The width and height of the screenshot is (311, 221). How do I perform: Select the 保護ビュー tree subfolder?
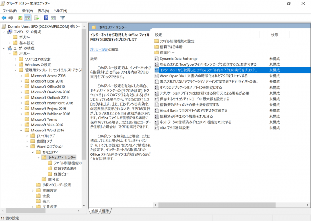(61, 174)
